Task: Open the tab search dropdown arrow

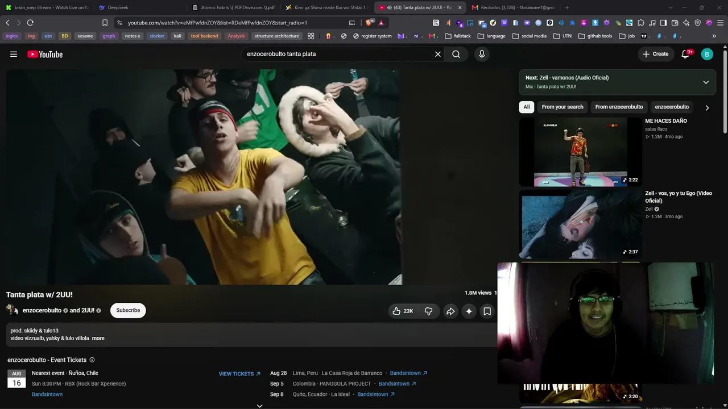Action: pyautogui.click(x=671, y=7)
